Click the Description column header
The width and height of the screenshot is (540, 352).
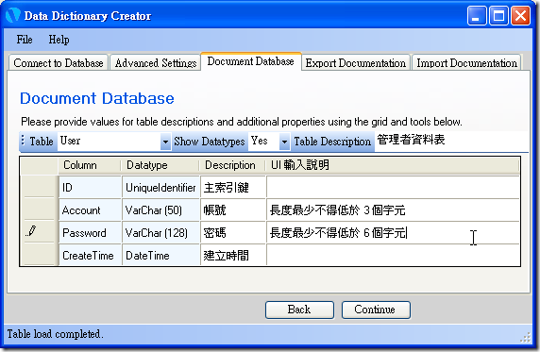(x=233, y=165)
